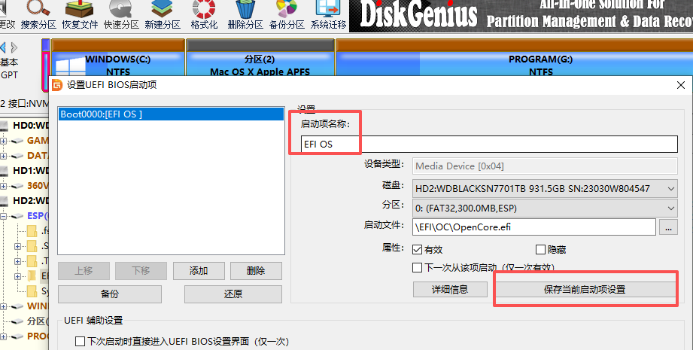Click the WIN partition drive icon in the tree
This screenshot has height=350, width=693.
[17, 306]
